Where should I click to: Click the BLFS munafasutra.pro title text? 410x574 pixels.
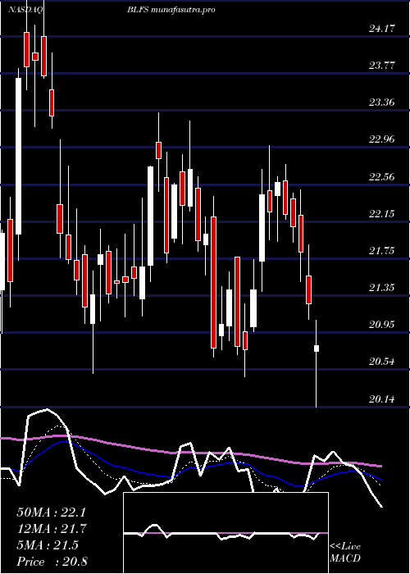pos(171,10)
